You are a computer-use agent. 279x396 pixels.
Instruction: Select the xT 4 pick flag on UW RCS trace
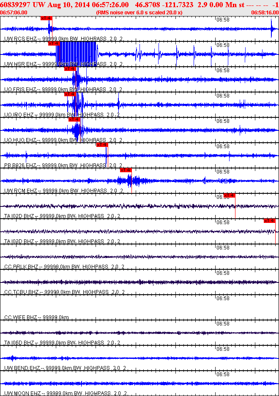[46, 18]
